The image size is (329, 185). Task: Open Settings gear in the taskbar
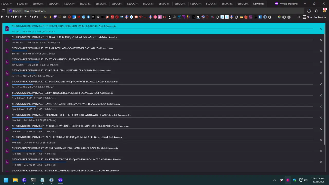[51, 180]
